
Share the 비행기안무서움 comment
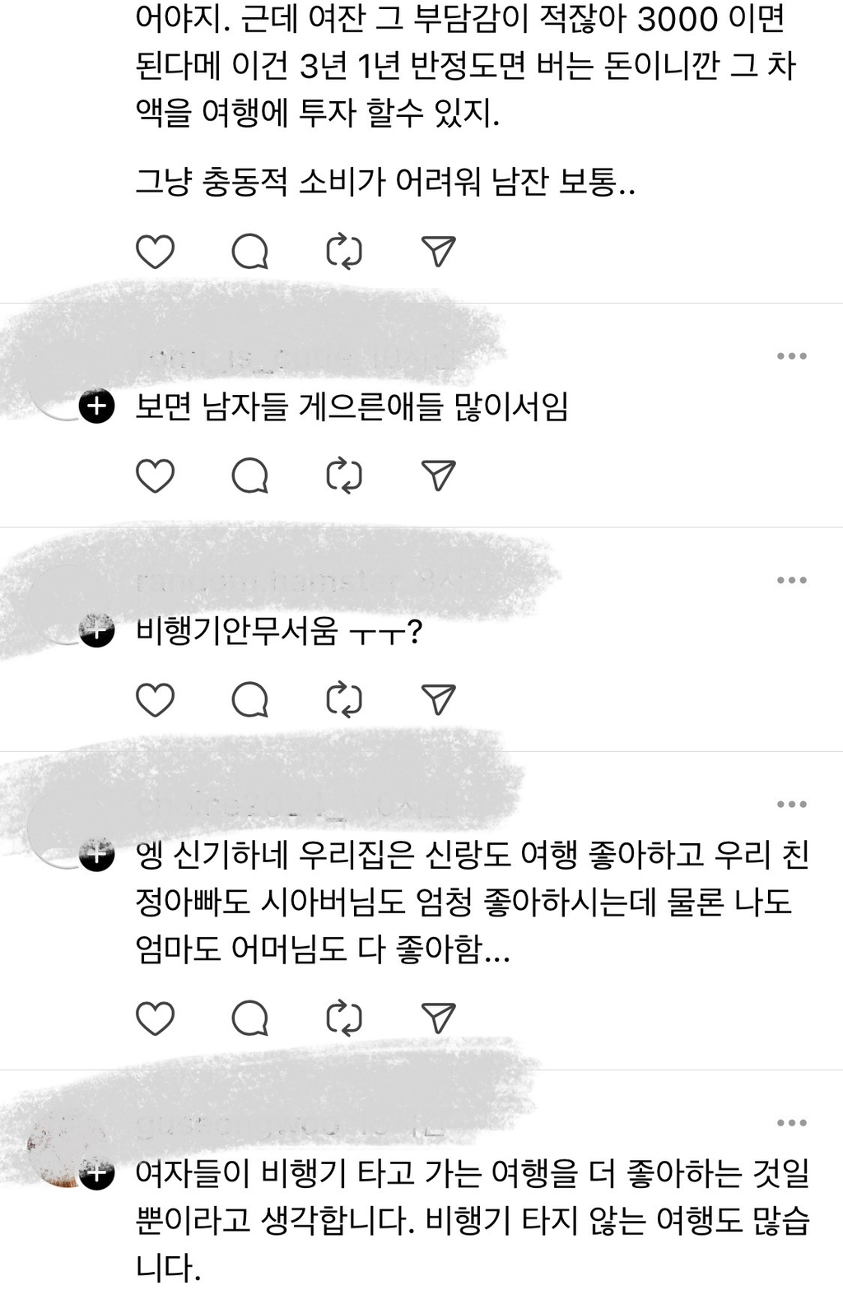pos(438,699)
